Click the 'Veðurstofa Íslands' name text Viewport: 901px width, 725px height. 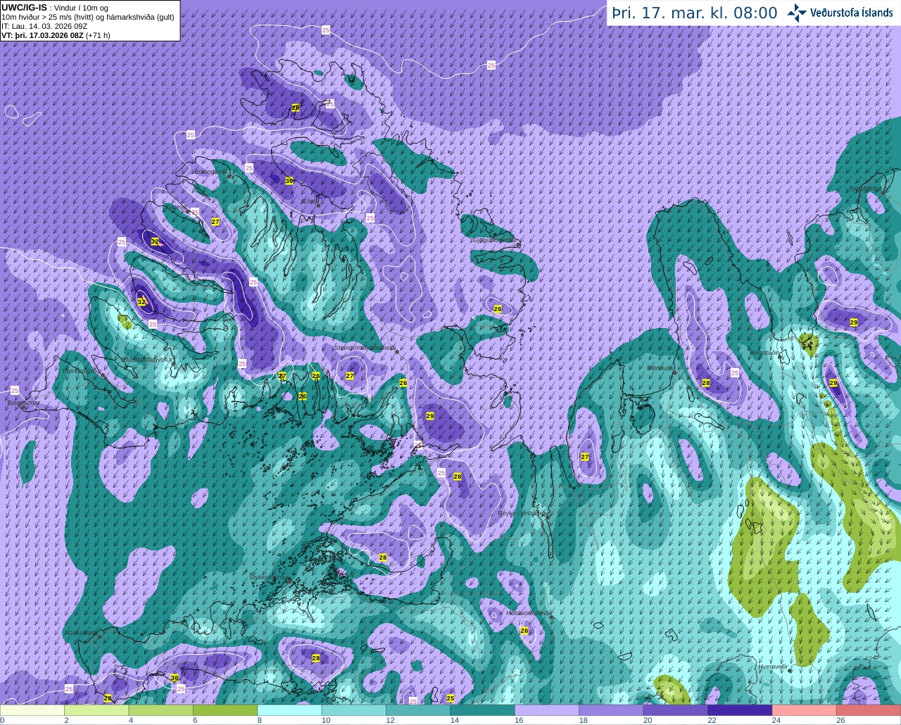(851, 13)
